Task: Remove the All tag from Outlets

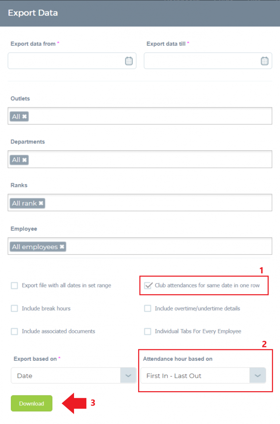Action: (x=24, y=116)
